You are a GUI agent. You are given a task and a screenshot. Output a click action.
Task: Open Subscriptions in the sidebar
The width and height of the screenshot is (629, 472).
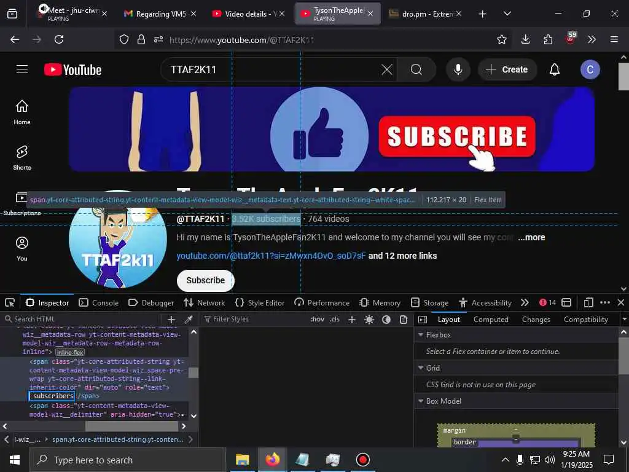pyautogui.click(x=22, y=204)
